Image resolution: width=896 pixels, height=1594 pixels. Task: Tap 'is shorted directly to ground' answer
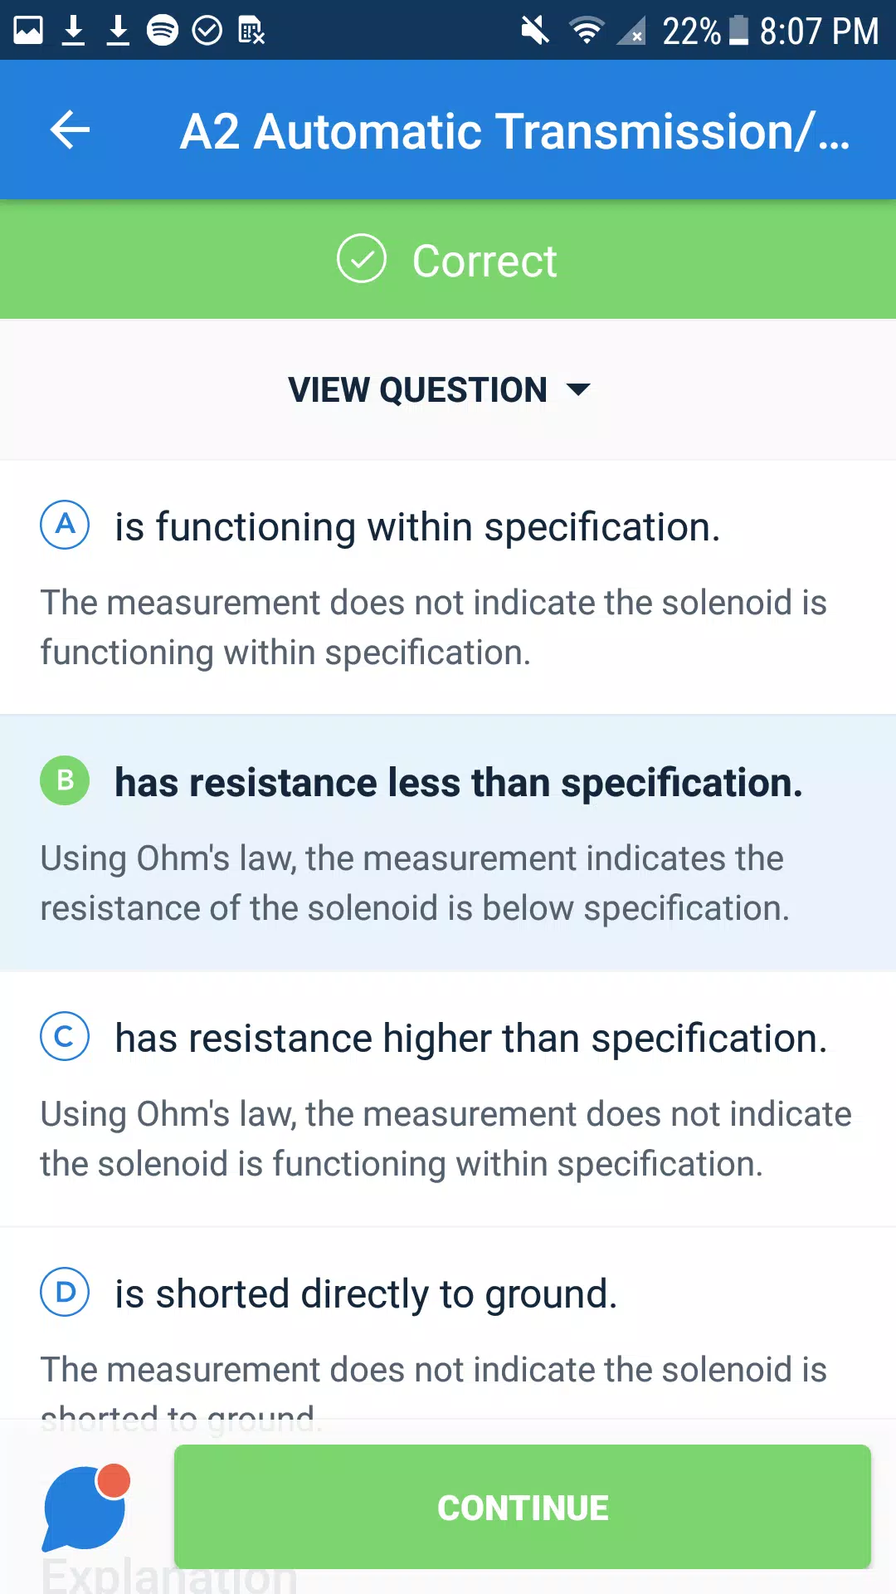366,1293
